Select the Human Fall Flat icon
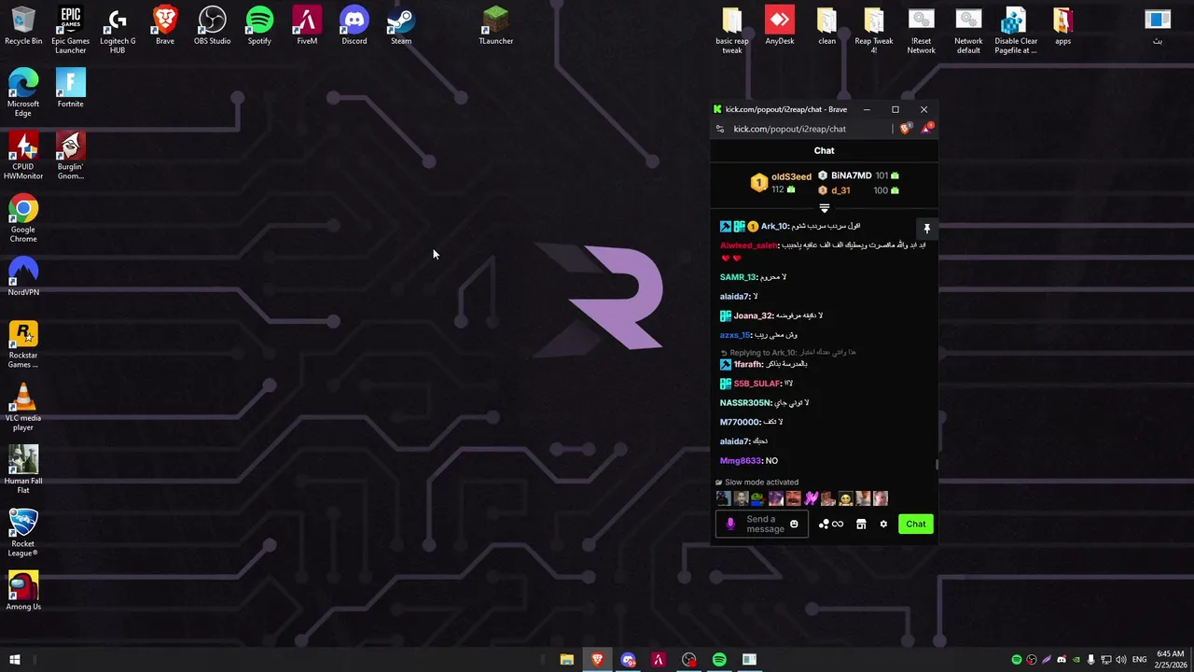The image size is (1194, 672). [x=23, y=469]
